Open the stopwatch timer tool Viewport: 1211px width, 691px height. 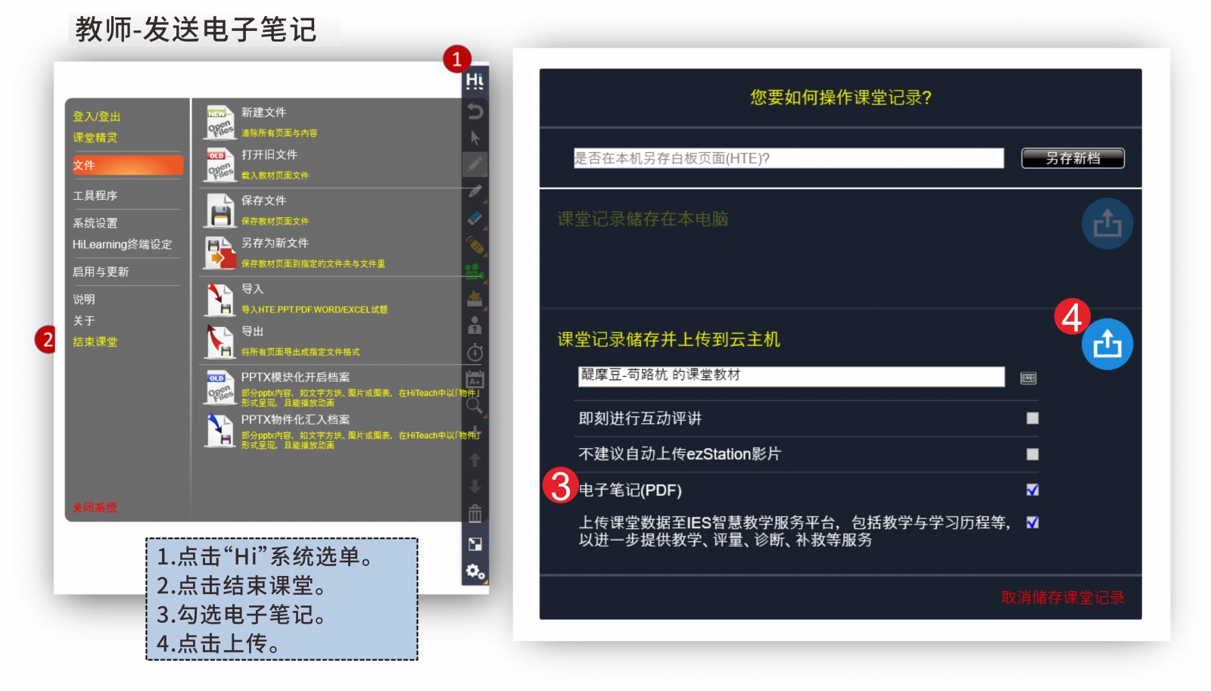click(475, 353)
